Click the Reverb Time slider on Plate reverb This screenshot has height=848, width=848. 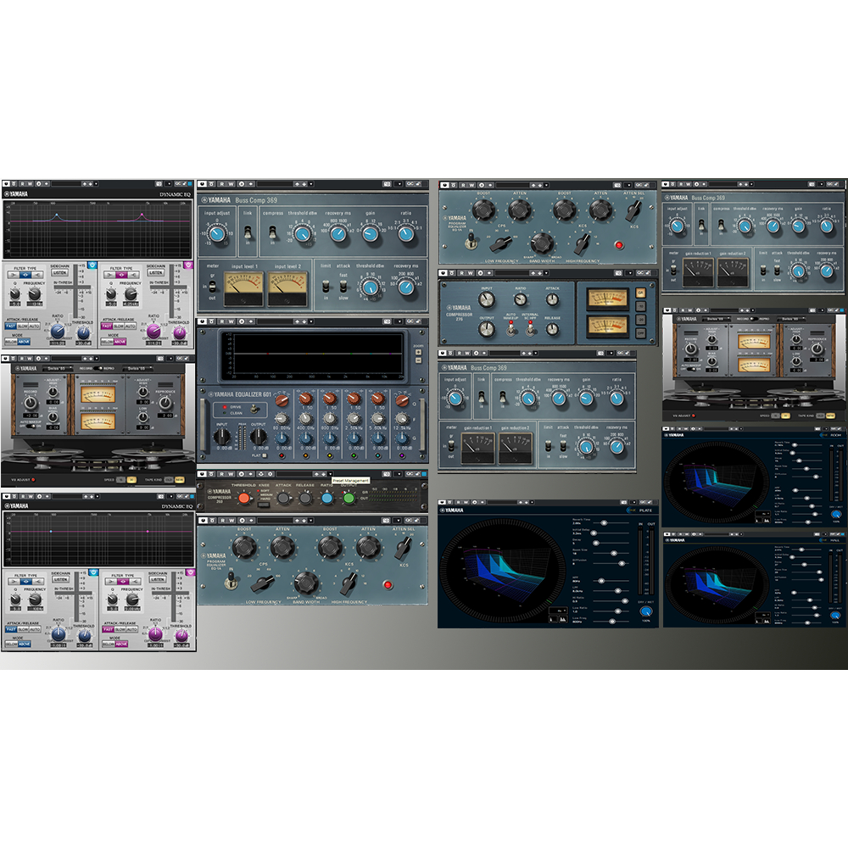coord(604,522)
